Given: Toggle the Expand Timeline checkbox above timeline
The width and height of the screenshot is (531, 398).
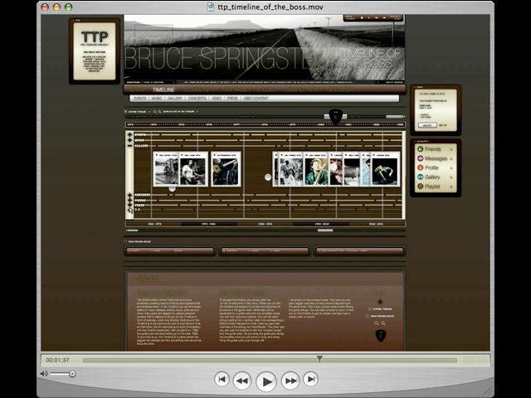Looking at the screenshot, I should click(x=125, y=111).
